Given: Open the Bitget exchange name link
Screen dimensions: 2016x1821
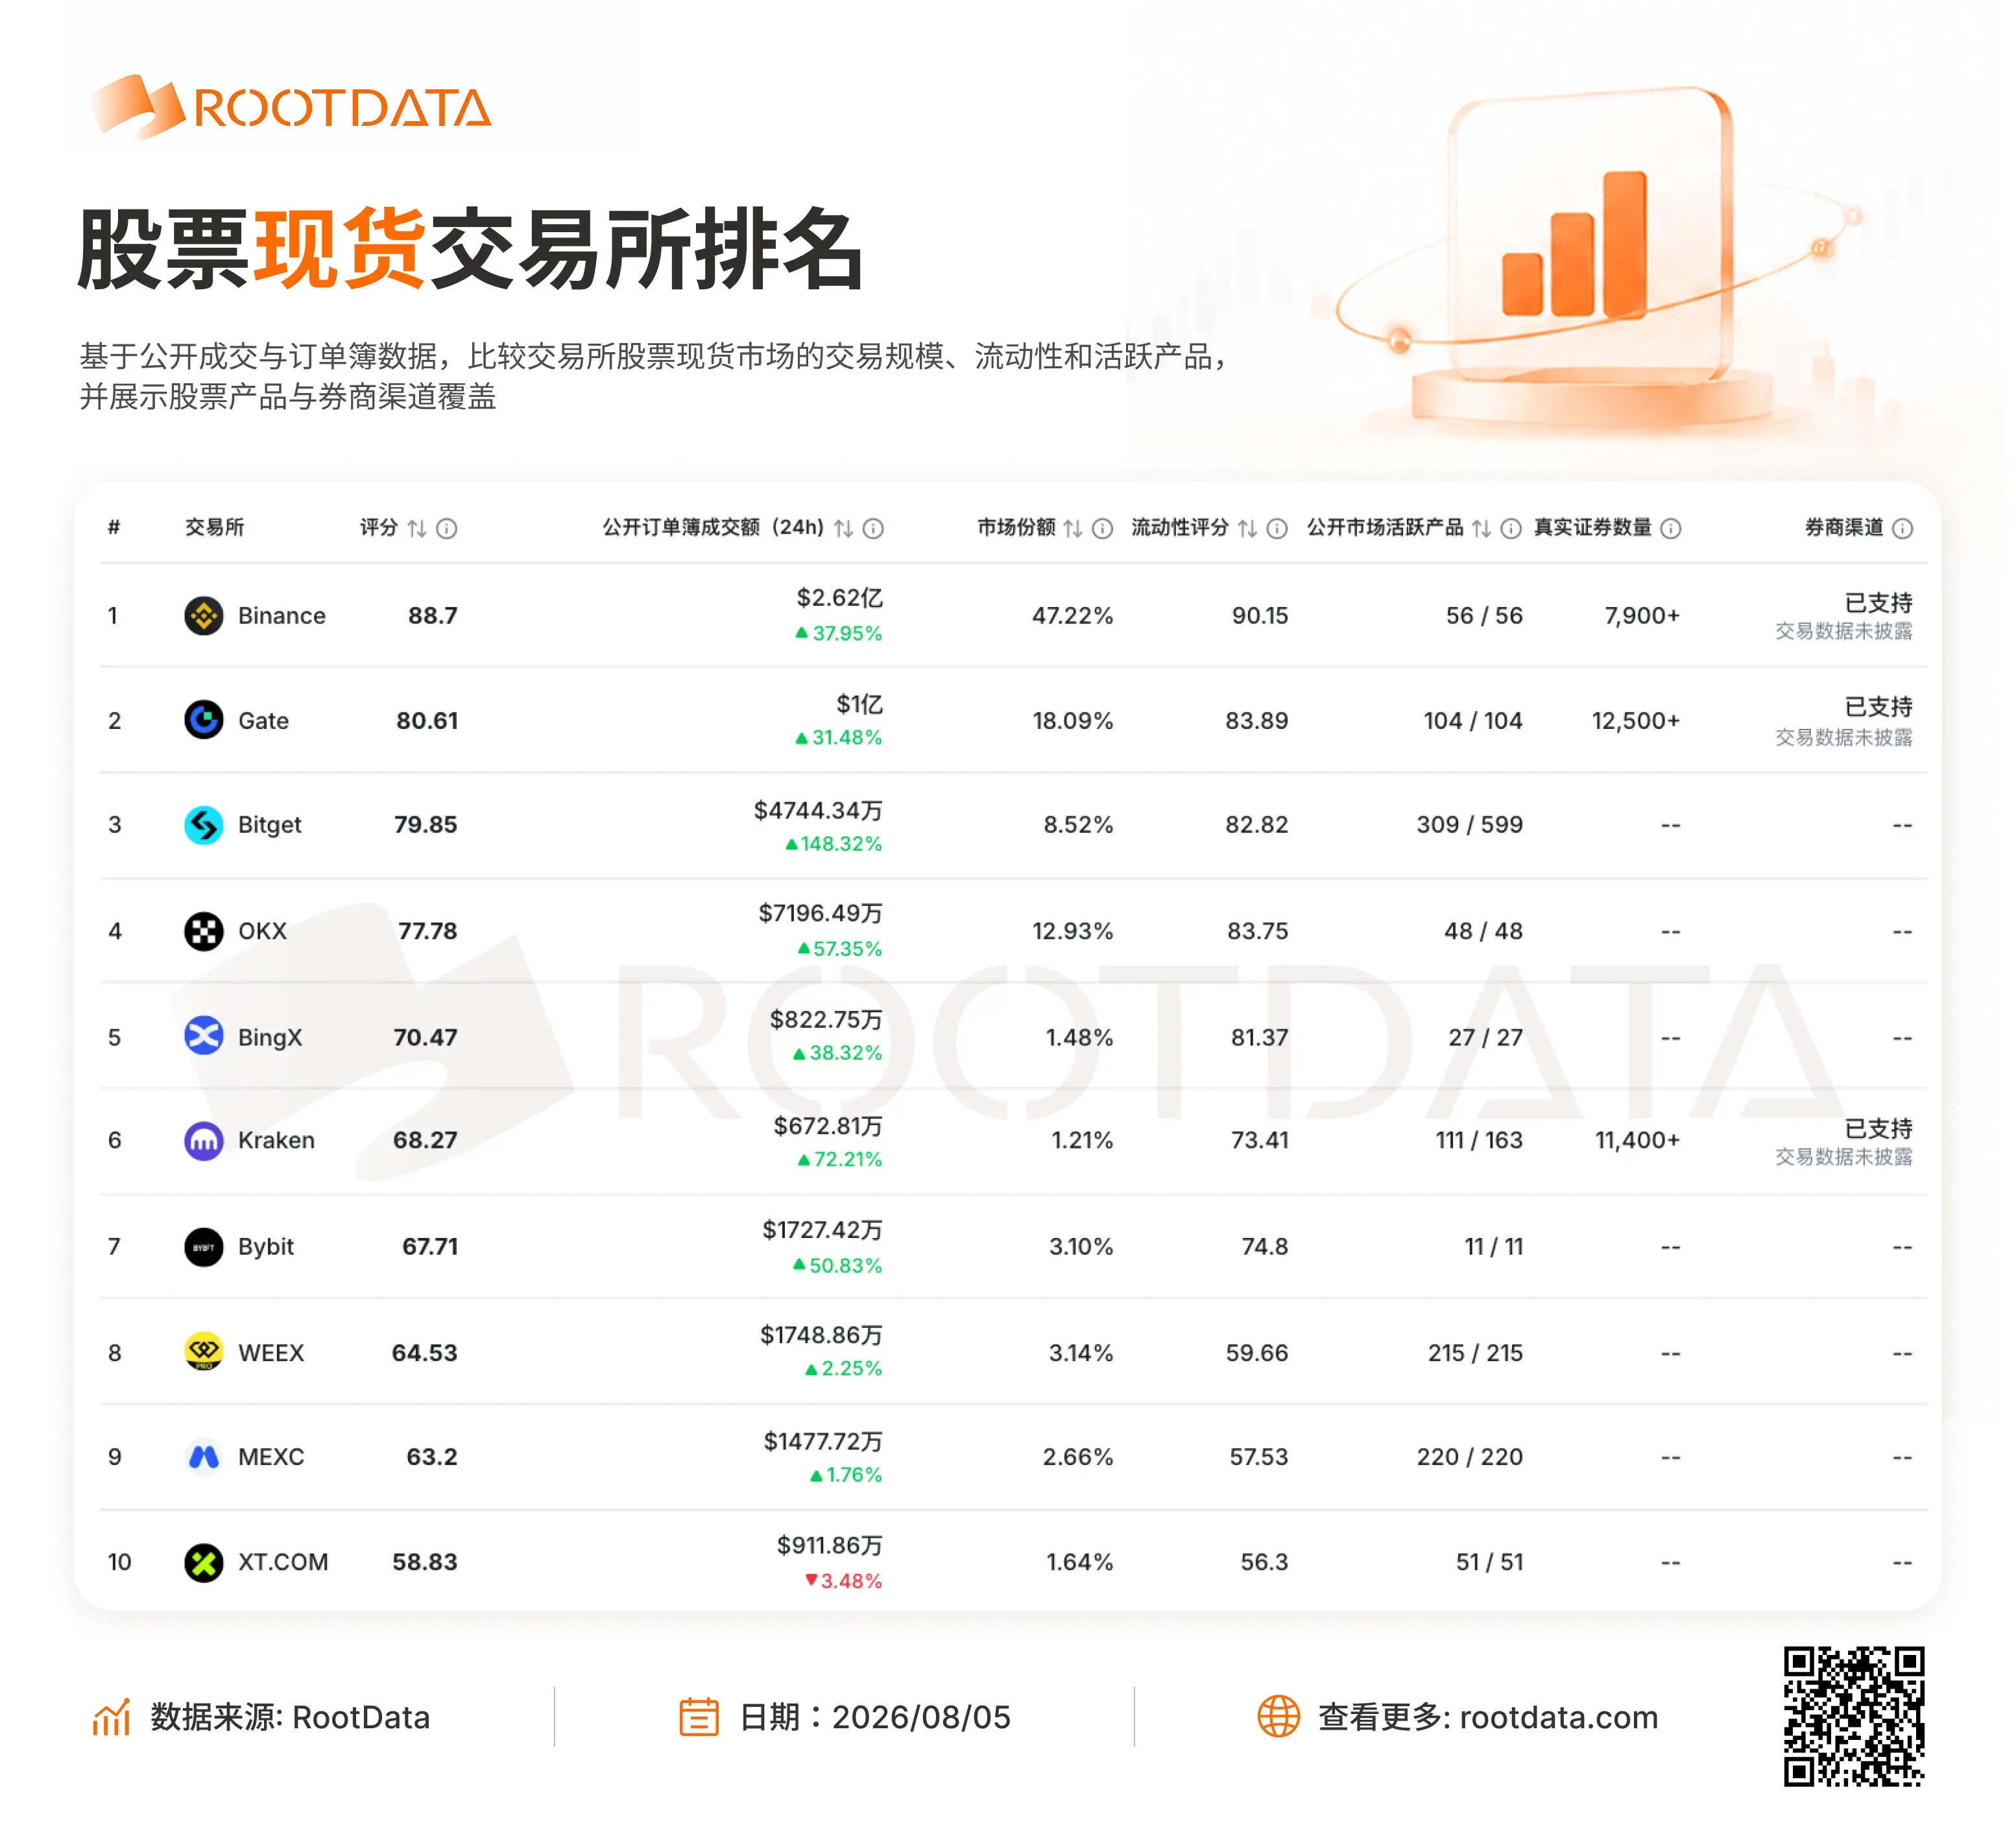Looking at the screenshot, I should [269, 825].
